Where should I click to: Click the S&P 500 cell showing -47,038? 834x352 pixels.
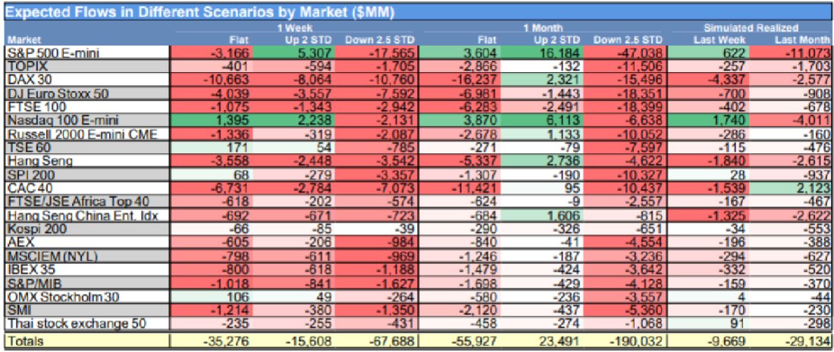click(x=625, y=52)
